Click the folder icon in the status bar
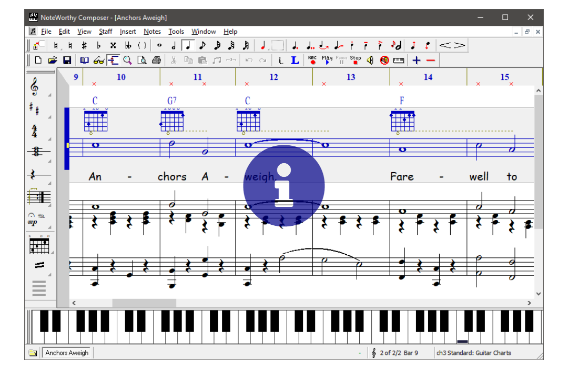The image size is (568, 369). point(33,353)
